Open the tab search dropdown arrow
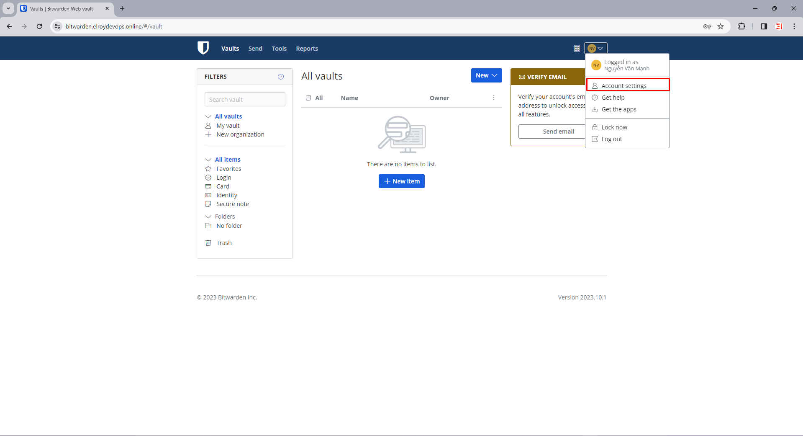Viewport: 803px width, 436px height. 8,8
